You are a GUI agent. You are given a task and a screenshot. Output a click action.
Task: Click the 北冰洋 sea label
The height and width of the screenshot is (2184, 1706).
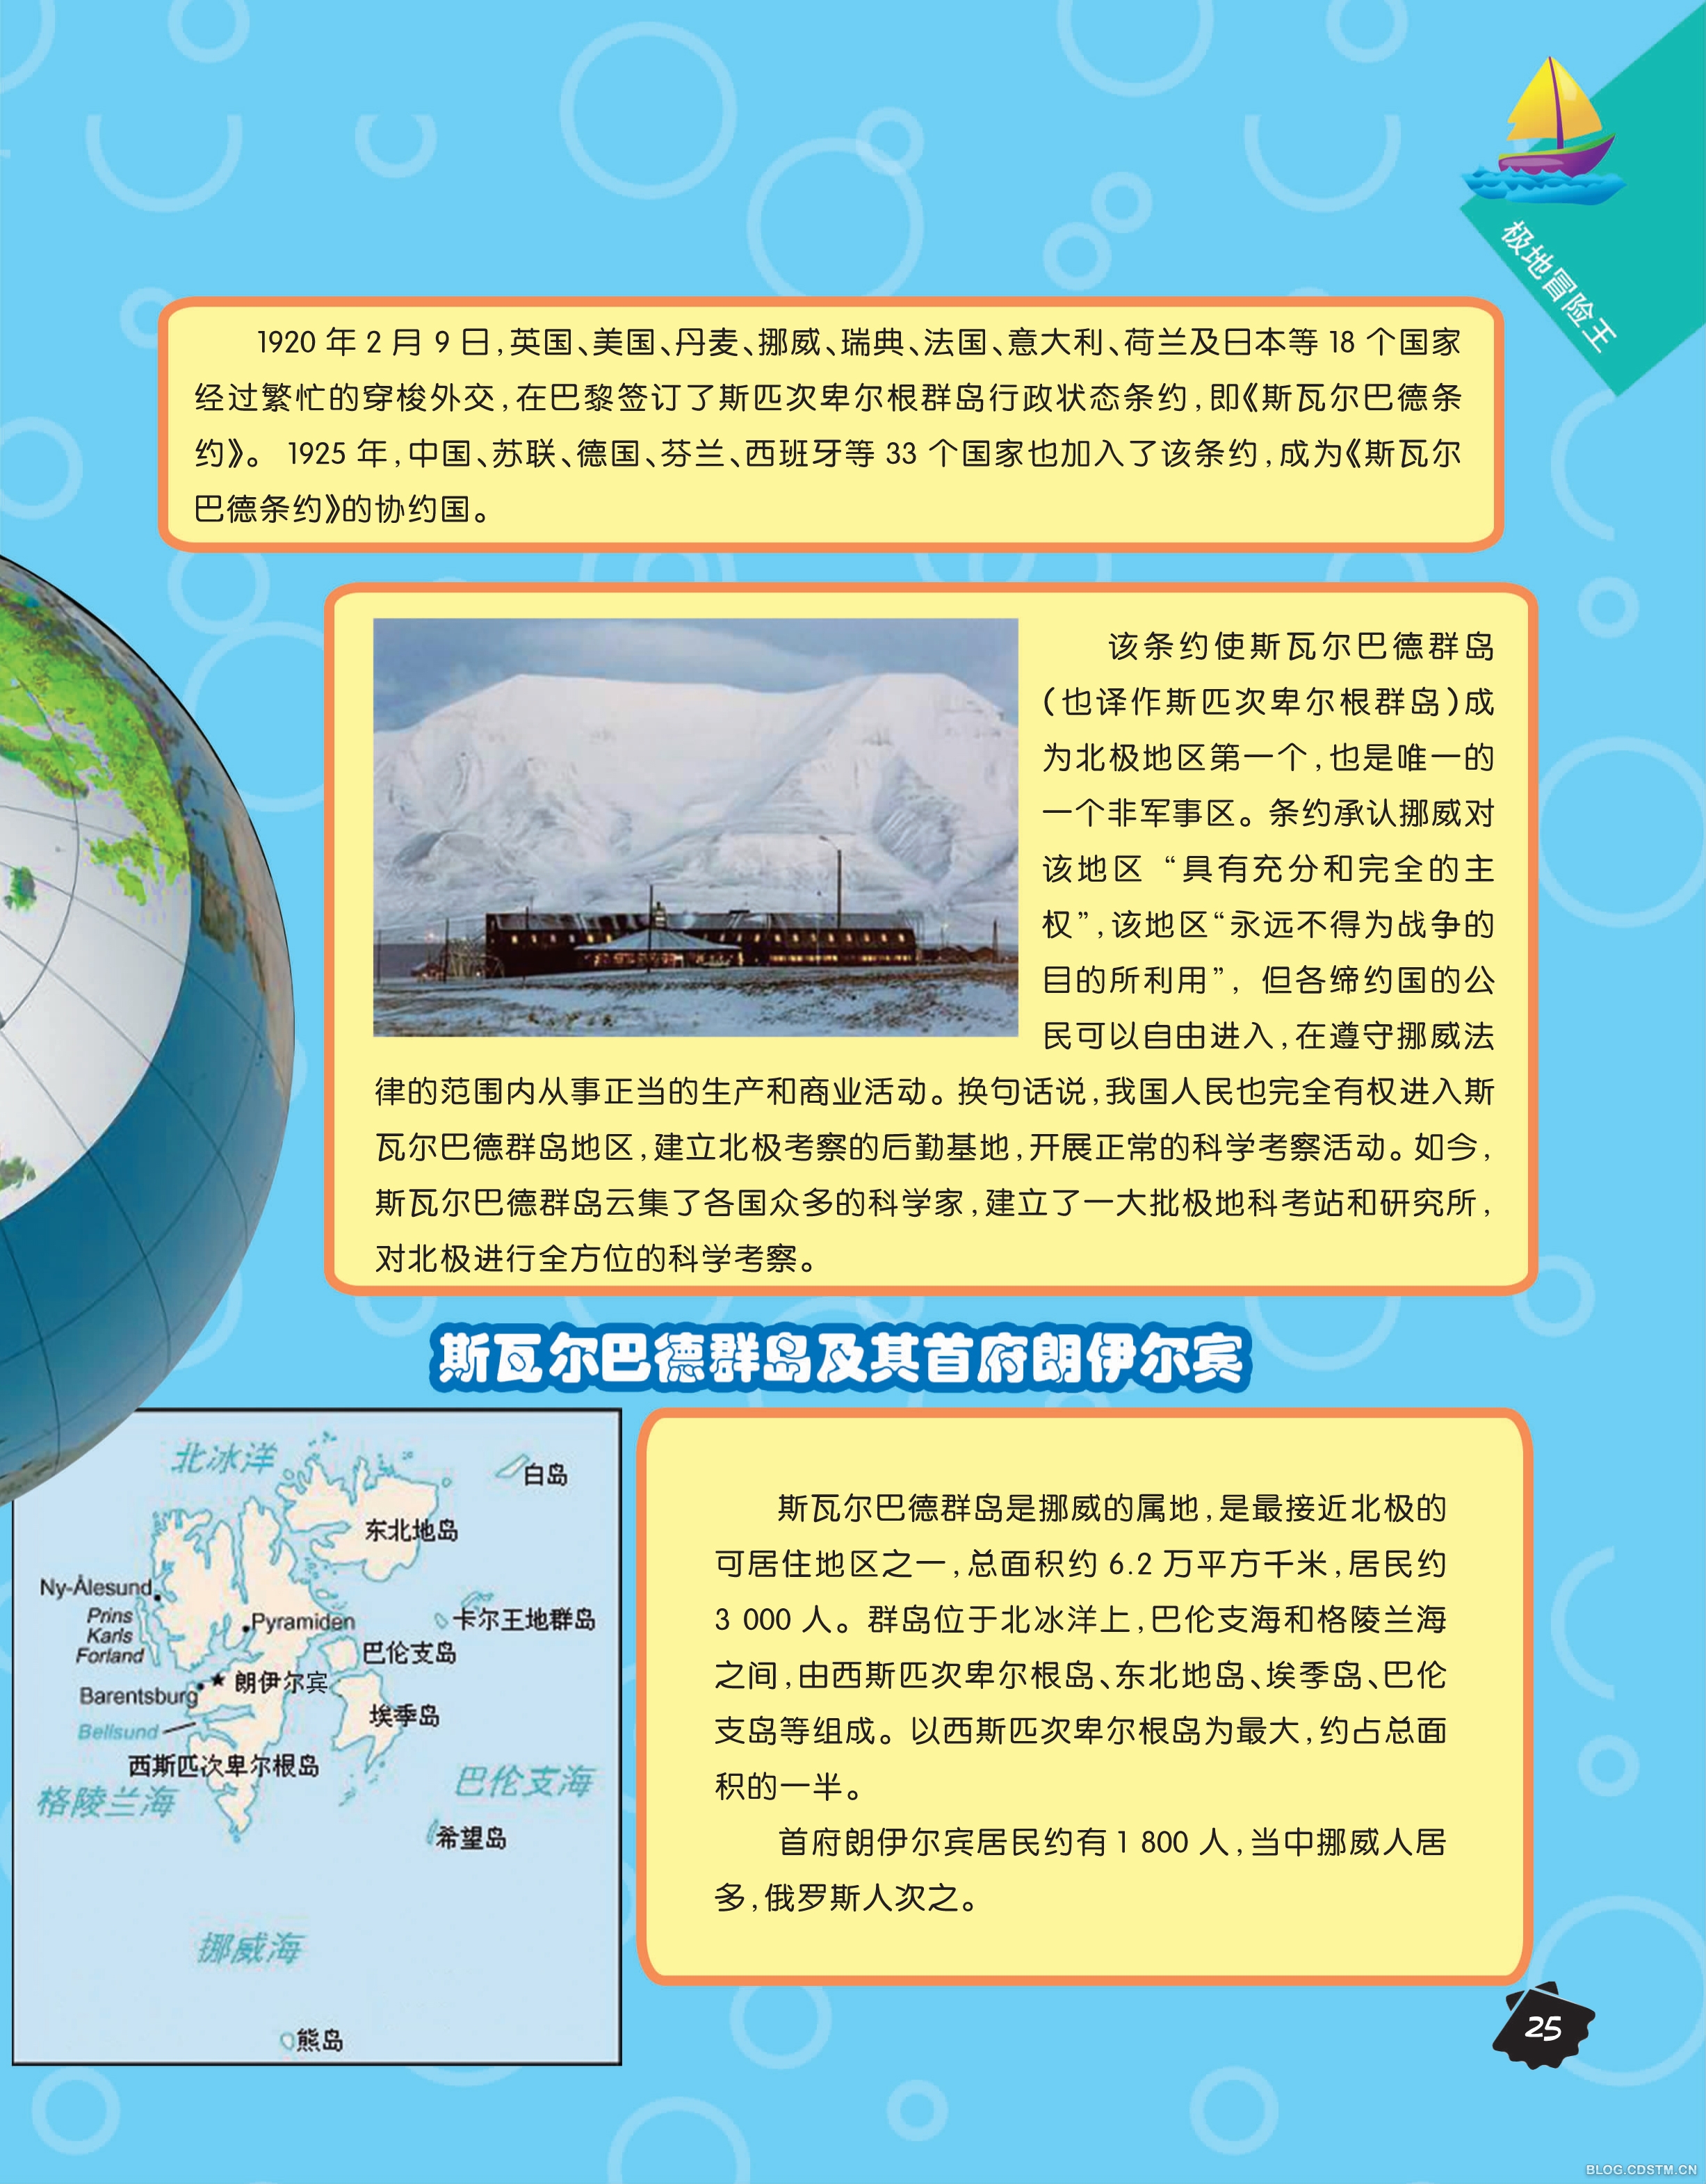click(x=223, y=1459)
